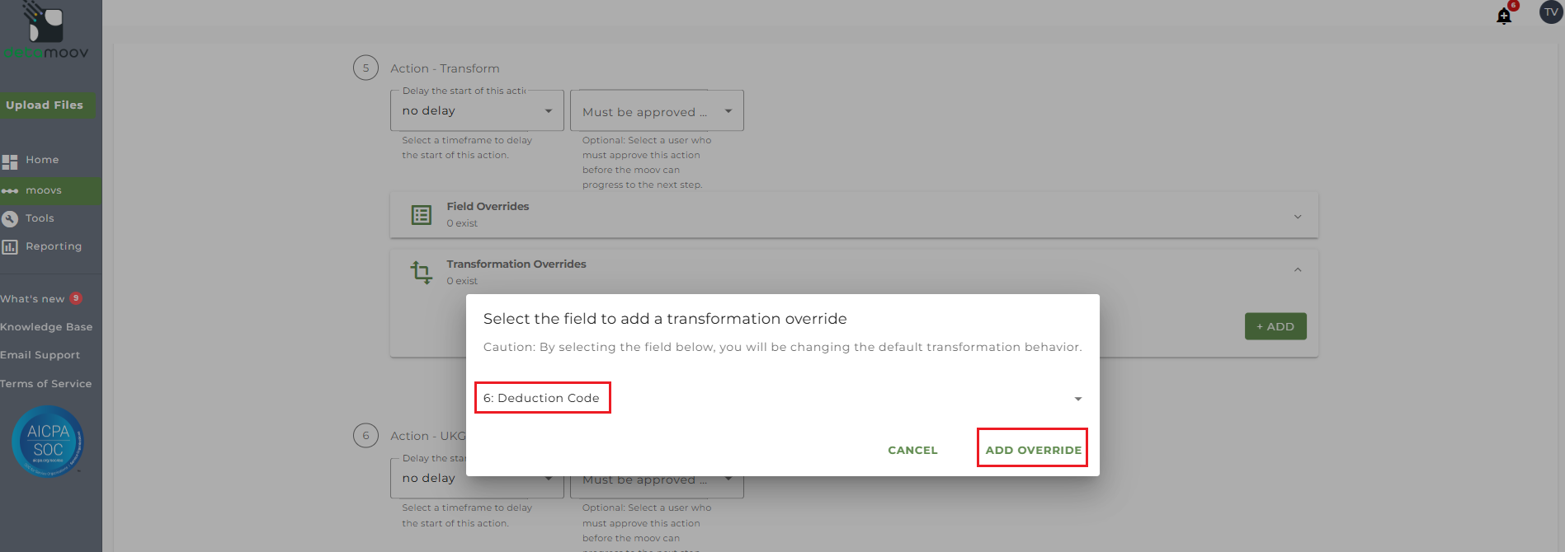1565x552 pixels.
Task: Click the datamoov logo
Action: coord(45,30)
